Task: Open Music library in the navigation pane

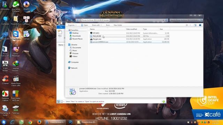Action: click(x=73, y=50)
